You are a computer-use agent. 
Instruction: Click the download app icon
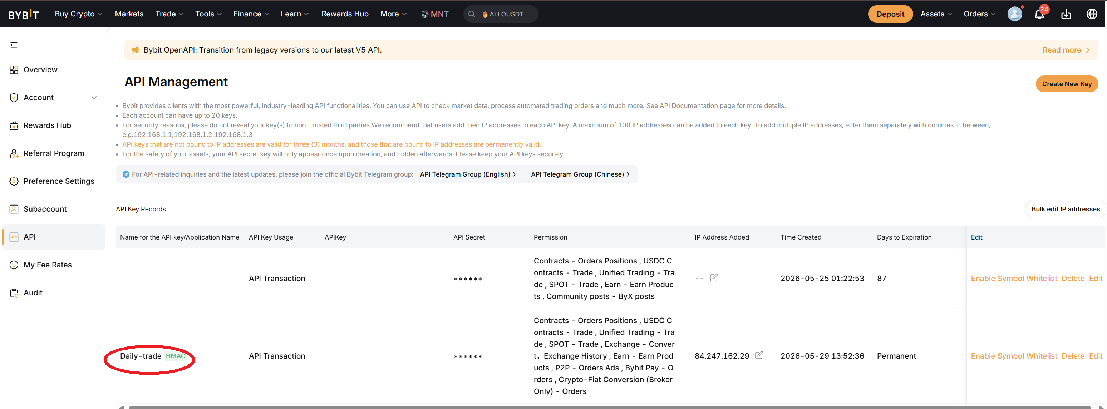pyautogui.click(x=1066, y=14)
